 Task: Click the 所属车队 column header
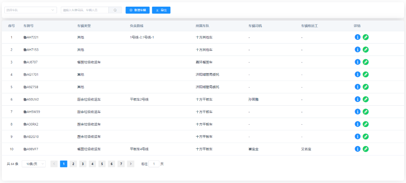pyautogui.click(x=203, y=26)
